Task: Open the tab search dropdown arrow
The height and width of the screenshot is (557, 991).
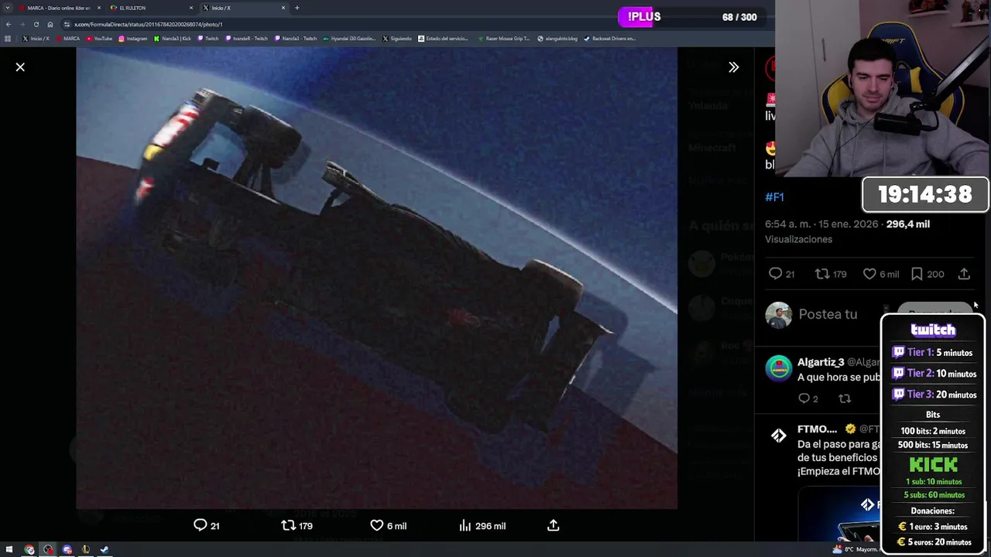Action: (9, 8)
